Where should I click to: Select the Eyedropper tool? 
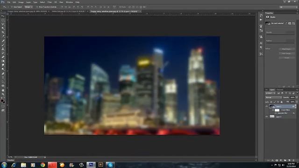(x=3, y=36)
